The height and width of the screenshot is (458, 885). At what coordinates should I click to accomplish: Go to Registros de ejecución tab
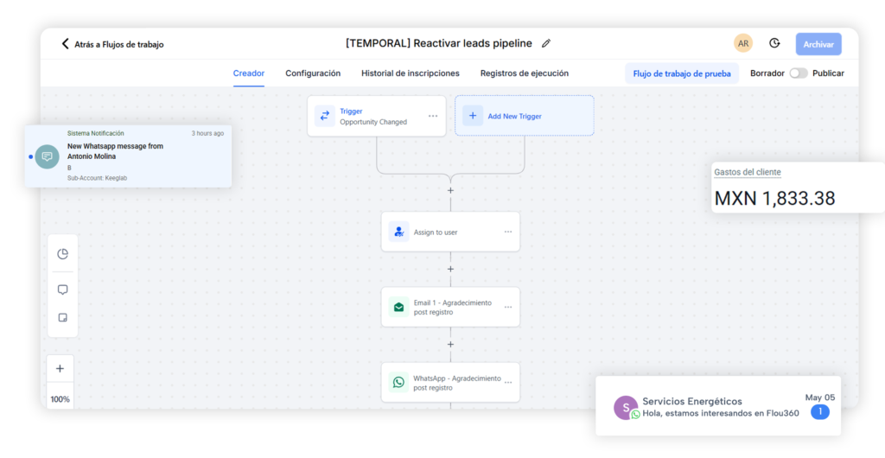click(525, 73)
